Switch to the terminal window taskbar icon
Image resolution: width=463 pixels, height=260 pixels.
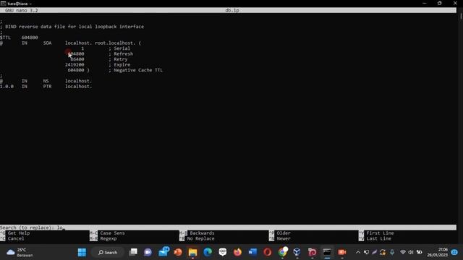[327, 252]
